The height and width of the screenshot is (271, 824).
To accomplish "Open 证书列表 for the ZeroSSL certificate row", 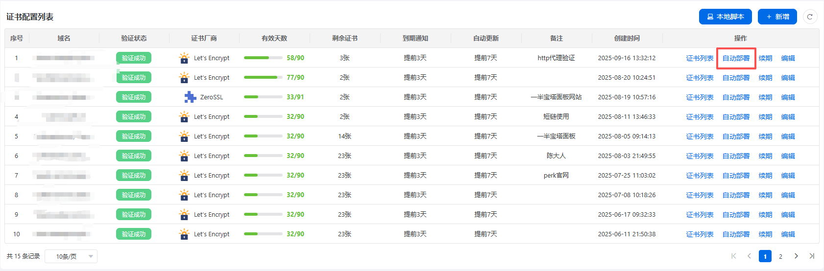I will click(x=700, y=97).
